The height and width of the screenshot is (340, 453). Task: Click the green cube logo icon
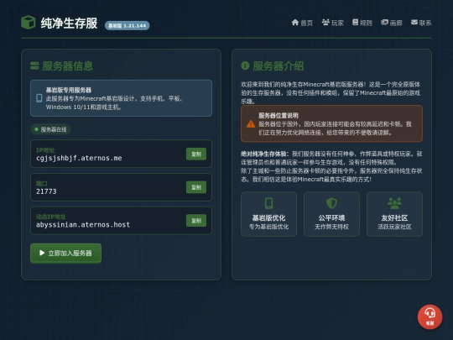28,23
